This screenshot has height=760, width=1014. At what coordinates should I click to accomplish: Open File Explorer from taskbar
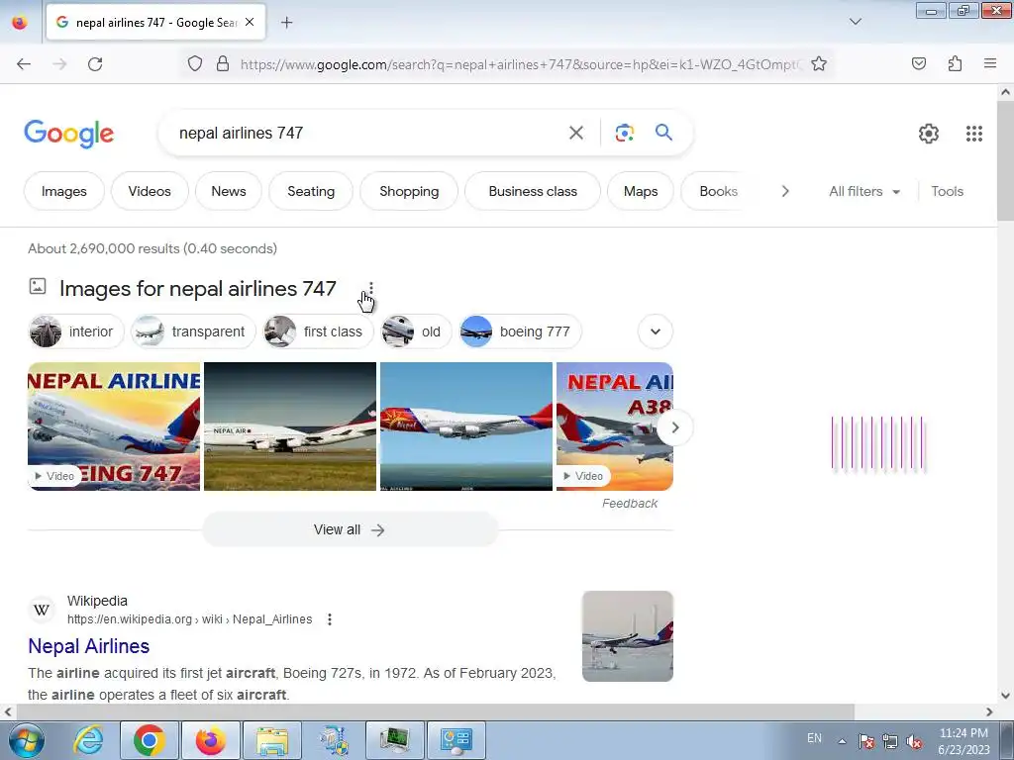coord(271,740)
